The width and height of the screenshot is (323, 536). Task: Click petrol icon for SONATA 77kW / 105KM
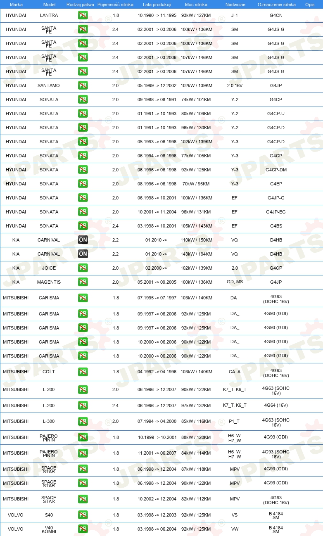point(83,156)
